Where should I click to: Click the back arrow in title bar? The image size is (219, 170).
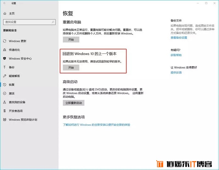5,3
